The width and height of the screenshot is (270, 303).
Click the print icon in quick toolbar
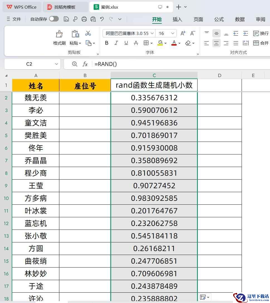tap(84, 19)
